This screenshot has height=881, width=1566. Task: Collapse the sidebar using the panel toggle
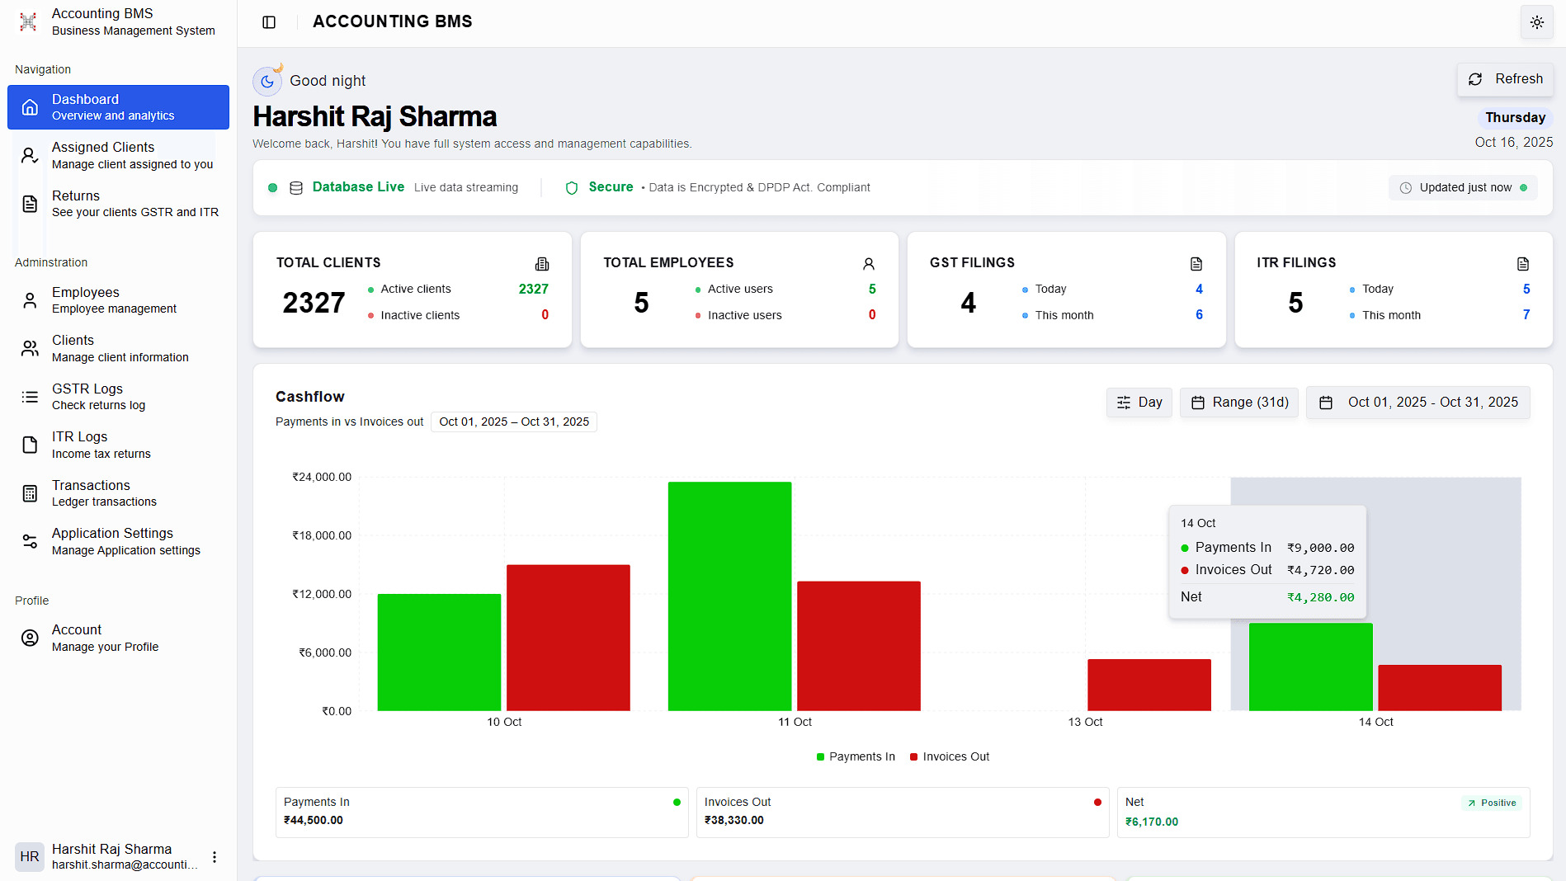[269, 21]
